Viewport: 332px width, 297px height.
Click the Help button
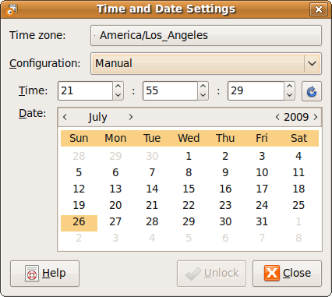(44, 274)
